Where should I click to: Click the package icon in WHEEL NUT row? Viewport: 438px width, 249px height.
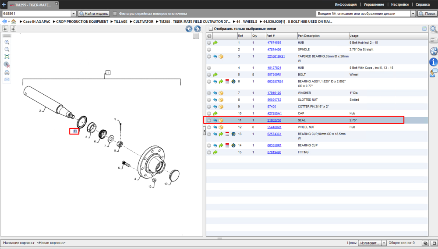click(x=221, y=127)
